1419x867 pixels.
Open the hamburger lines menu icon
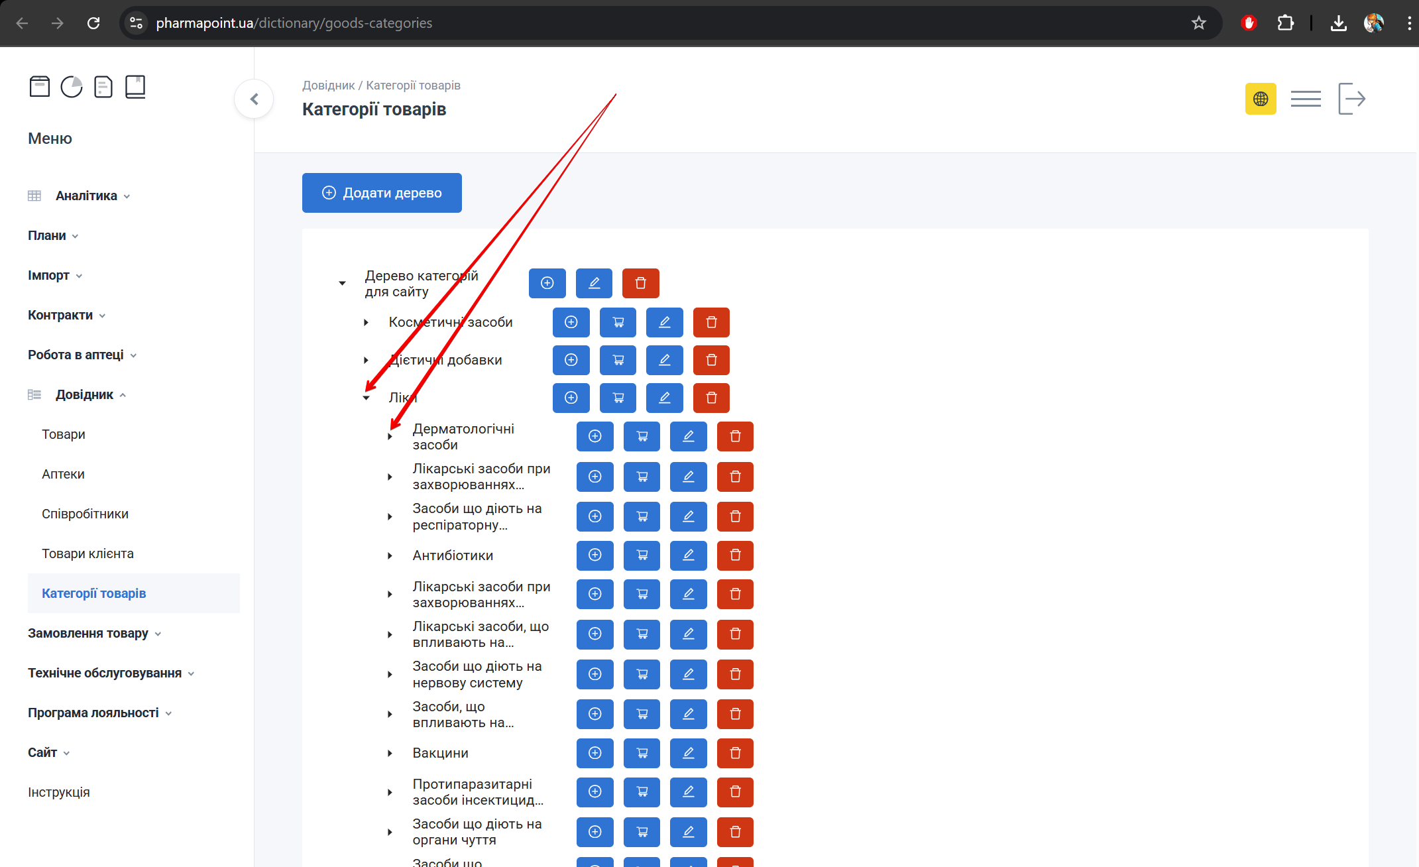(1305, 99)
